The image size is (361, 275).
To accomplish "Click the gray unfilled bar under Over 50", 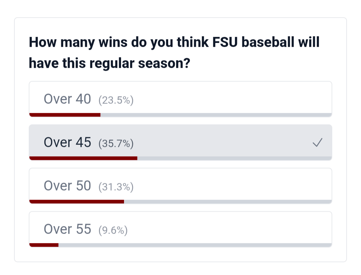I will [x=228, y=202].
